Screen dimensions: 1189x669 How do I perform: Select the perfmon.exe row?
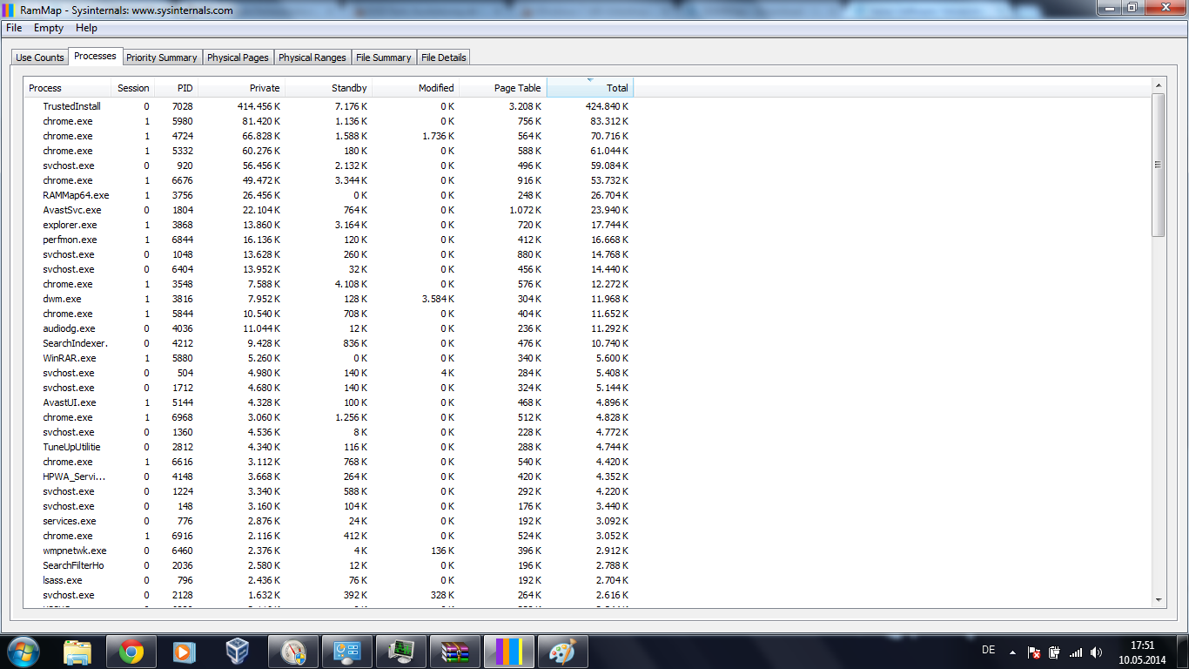(x=329, y=240)
